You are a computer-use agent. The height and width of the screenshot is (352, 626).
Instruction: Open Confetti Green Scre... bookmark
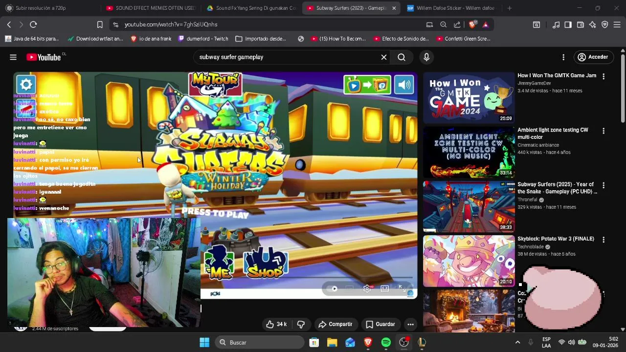tap(464, 39)
